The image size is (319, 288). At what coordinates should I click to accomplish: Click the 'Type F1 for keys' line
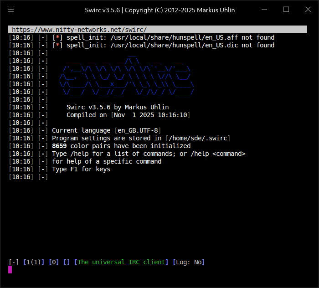[81, 169]
